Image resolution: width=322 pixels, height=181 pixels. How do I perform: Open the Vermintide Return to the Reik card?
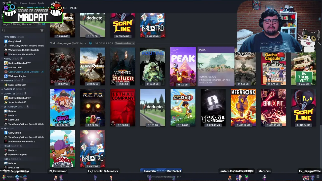pos(123,66)
